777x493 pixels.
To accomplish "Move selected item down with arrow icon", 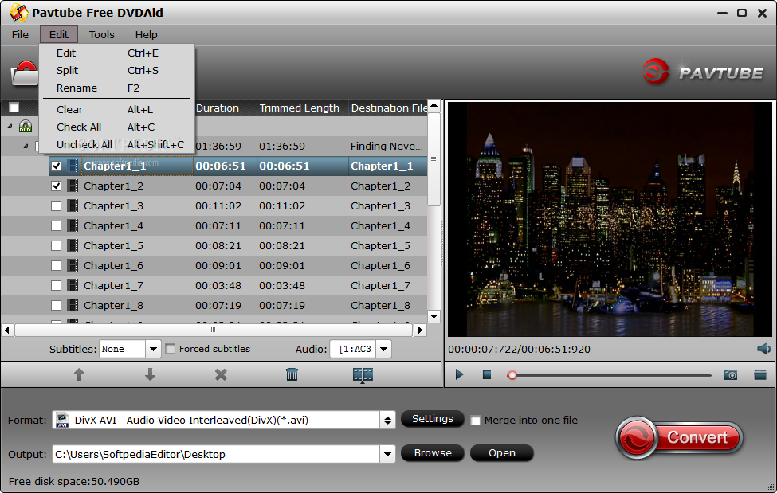I will (x=150, y=374).
